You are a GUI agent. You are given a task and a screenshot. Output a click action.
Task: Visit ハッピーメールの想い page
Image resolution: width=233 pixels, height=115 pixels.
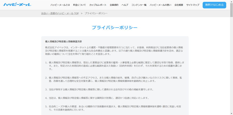click(160, 5)
